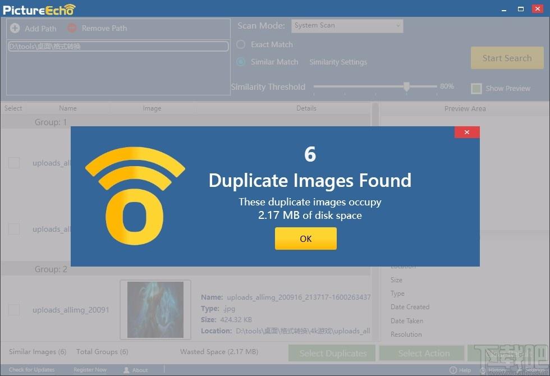Click the Similarity Threshold slider handle

406,86
